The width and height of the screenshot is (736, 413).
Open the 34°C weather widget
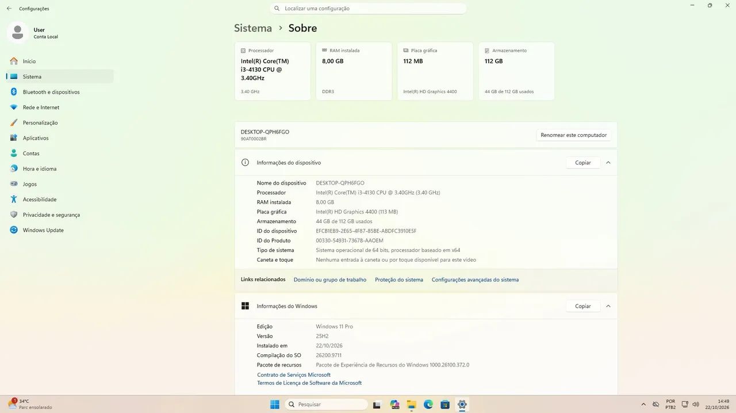[x=30, y=404]
